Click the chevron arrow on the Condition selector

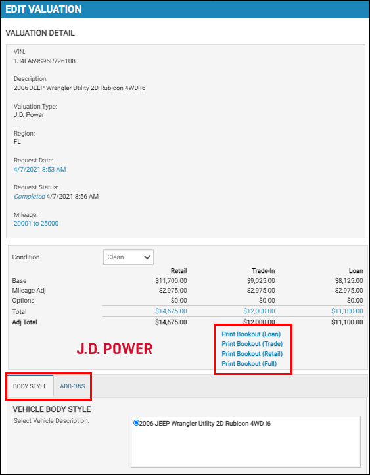point(147,257)
